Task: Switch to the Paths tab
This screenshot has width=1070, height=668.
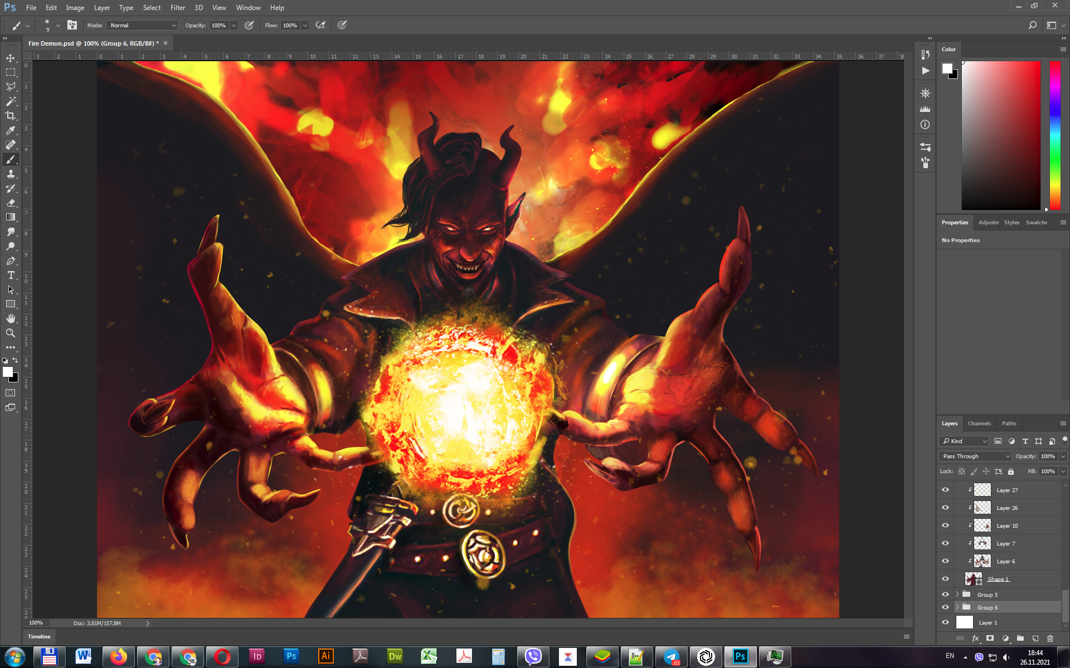Action: (1009, 424)
